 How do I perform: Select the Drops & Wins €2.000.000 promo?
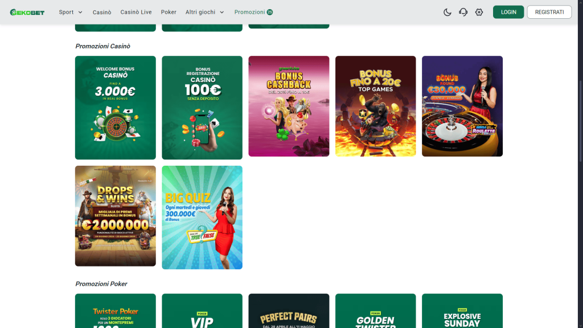point(115,216)
